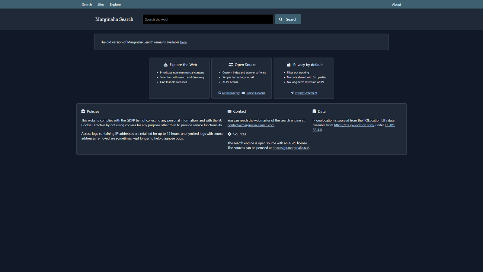The width and height of the screenshot is (483, 272).
Task: Open the Search tab in top navigation
Action: point(87,5)
